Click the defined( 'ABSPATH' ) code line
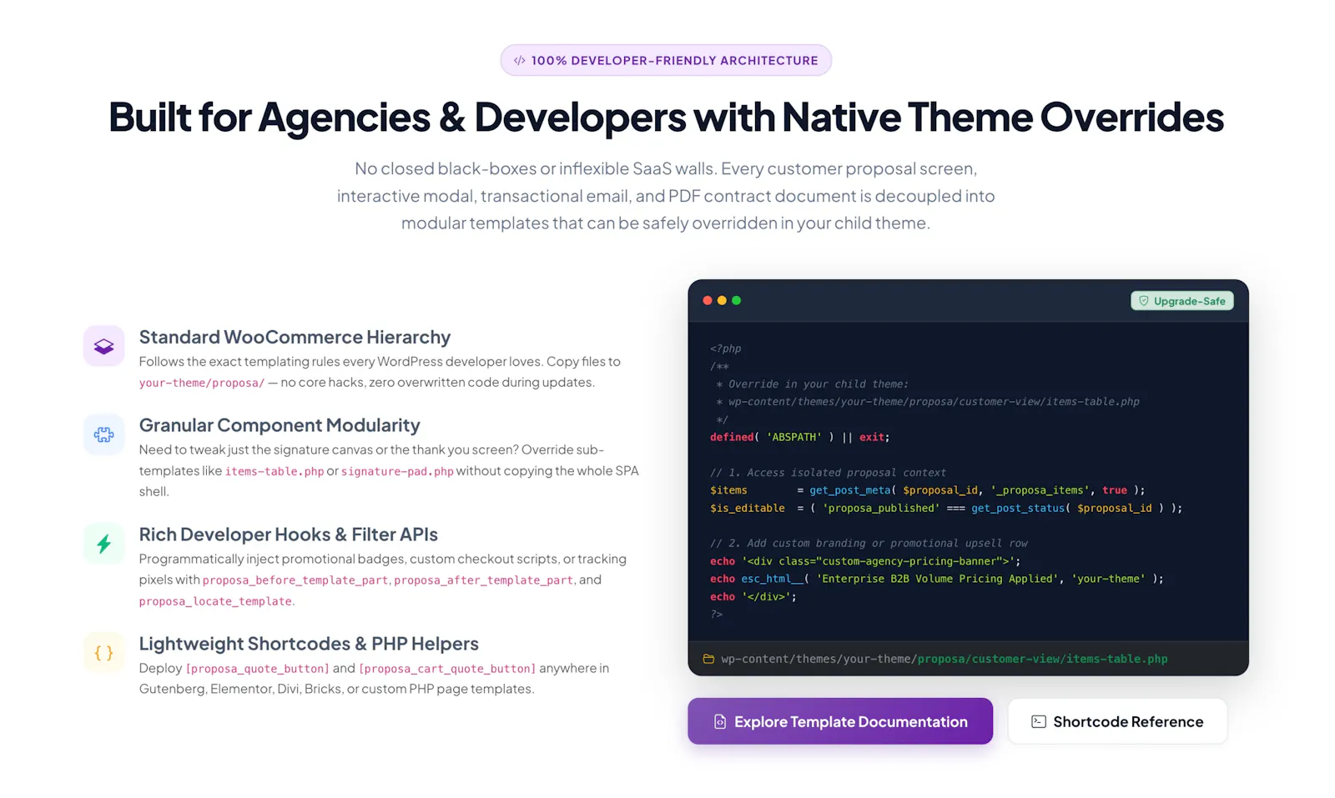This screenshot has height=798, width=1335. point(799,437)
